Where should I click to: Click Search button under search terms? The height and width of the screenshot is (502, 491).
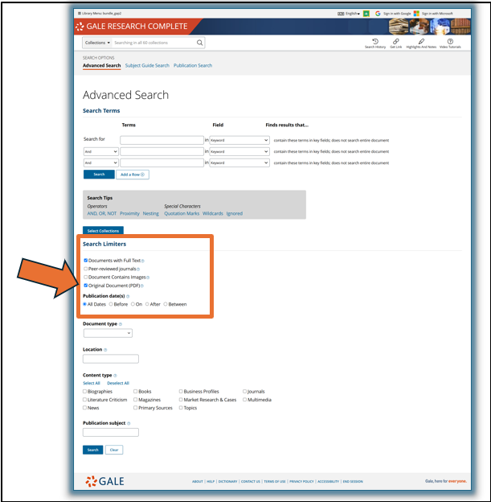click(99, 175)
